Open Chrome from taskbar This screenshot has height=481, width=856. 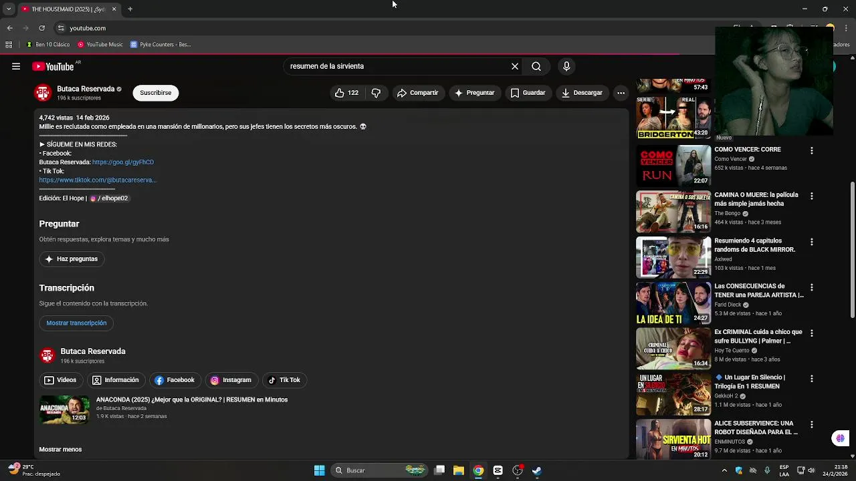pyautogui.click(x=478, y=470)
